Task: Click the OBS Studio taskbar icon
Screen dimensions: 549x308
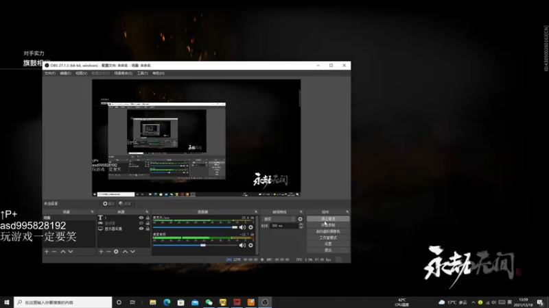Action: [x=265, y=302]
